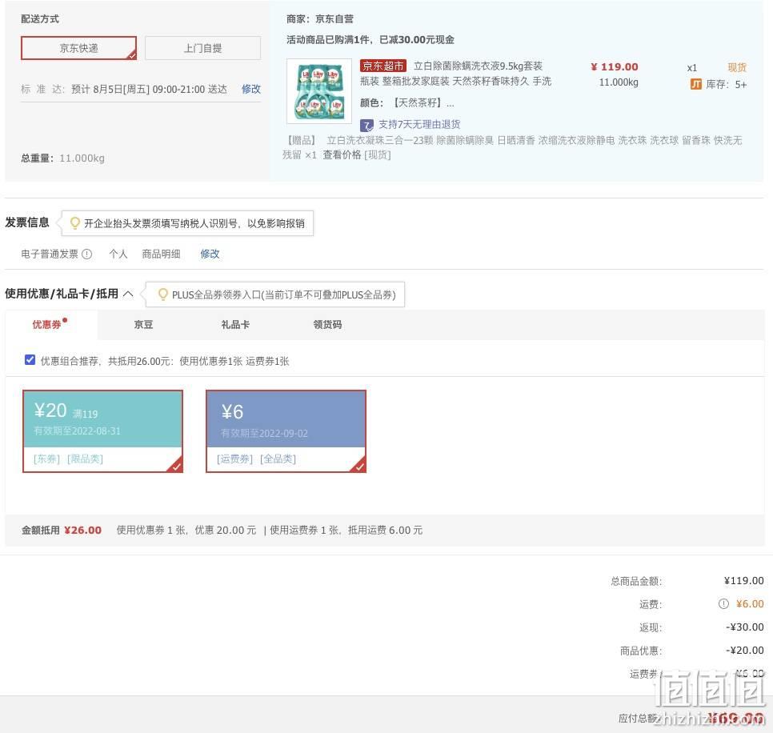Viewport: 773px width, 733px height.
Task: Click the ¥119.00 product price
Action: pyautogui.click(x=615, y=67)
